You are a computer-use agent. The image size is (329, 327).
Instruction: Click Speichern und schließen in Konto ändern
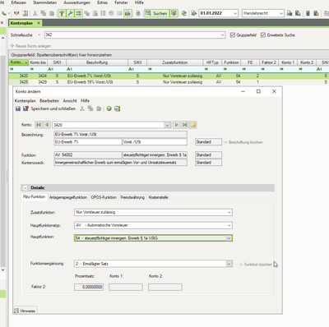click(49, 108)
